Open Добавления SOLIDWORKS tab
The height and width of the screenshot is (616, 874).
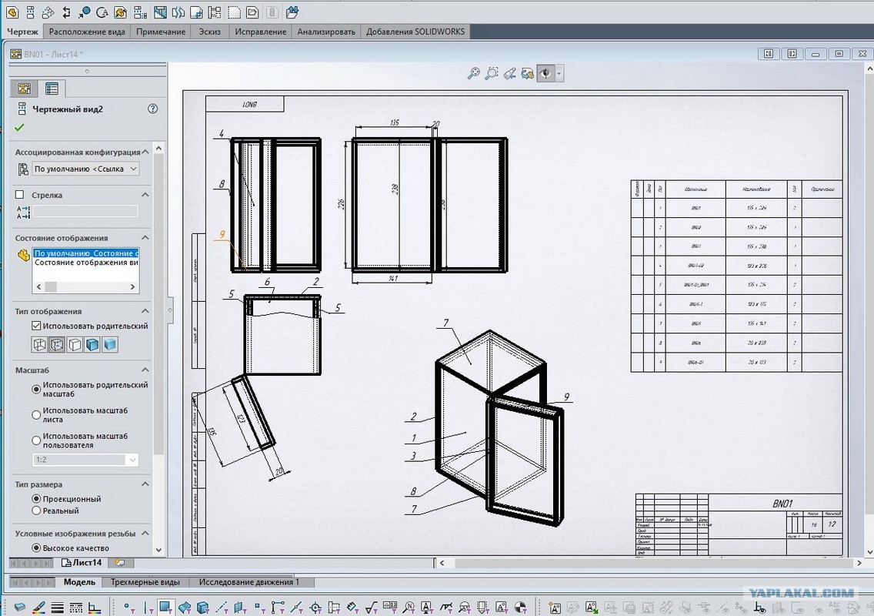pos(415,32)
